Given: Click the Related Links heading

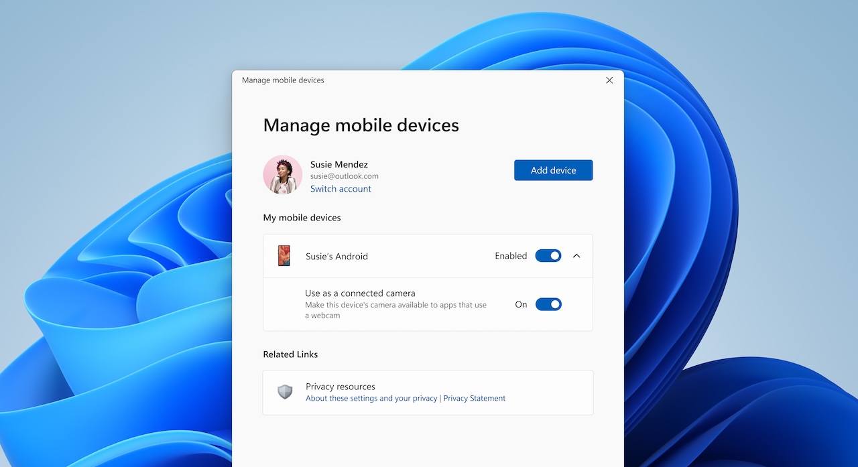Looking at the screenshot, I should (290, 354).
